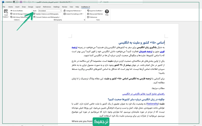Click Edit Library Reference(s)
The height and width of the screenshot is (126, 202).
point(19,17)
